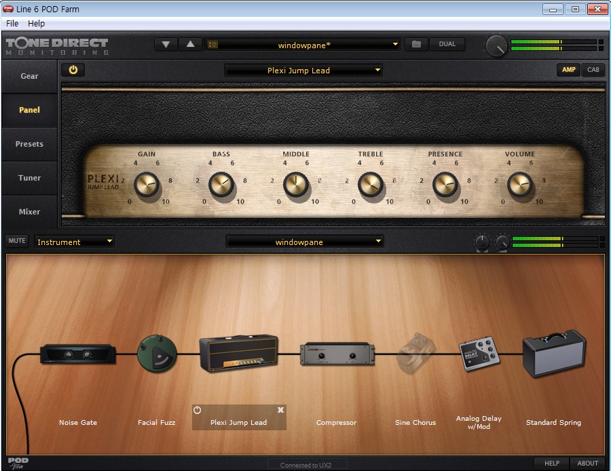Switch to CAB view
This screenshot has width=611, height=471.
click(593, 70)
